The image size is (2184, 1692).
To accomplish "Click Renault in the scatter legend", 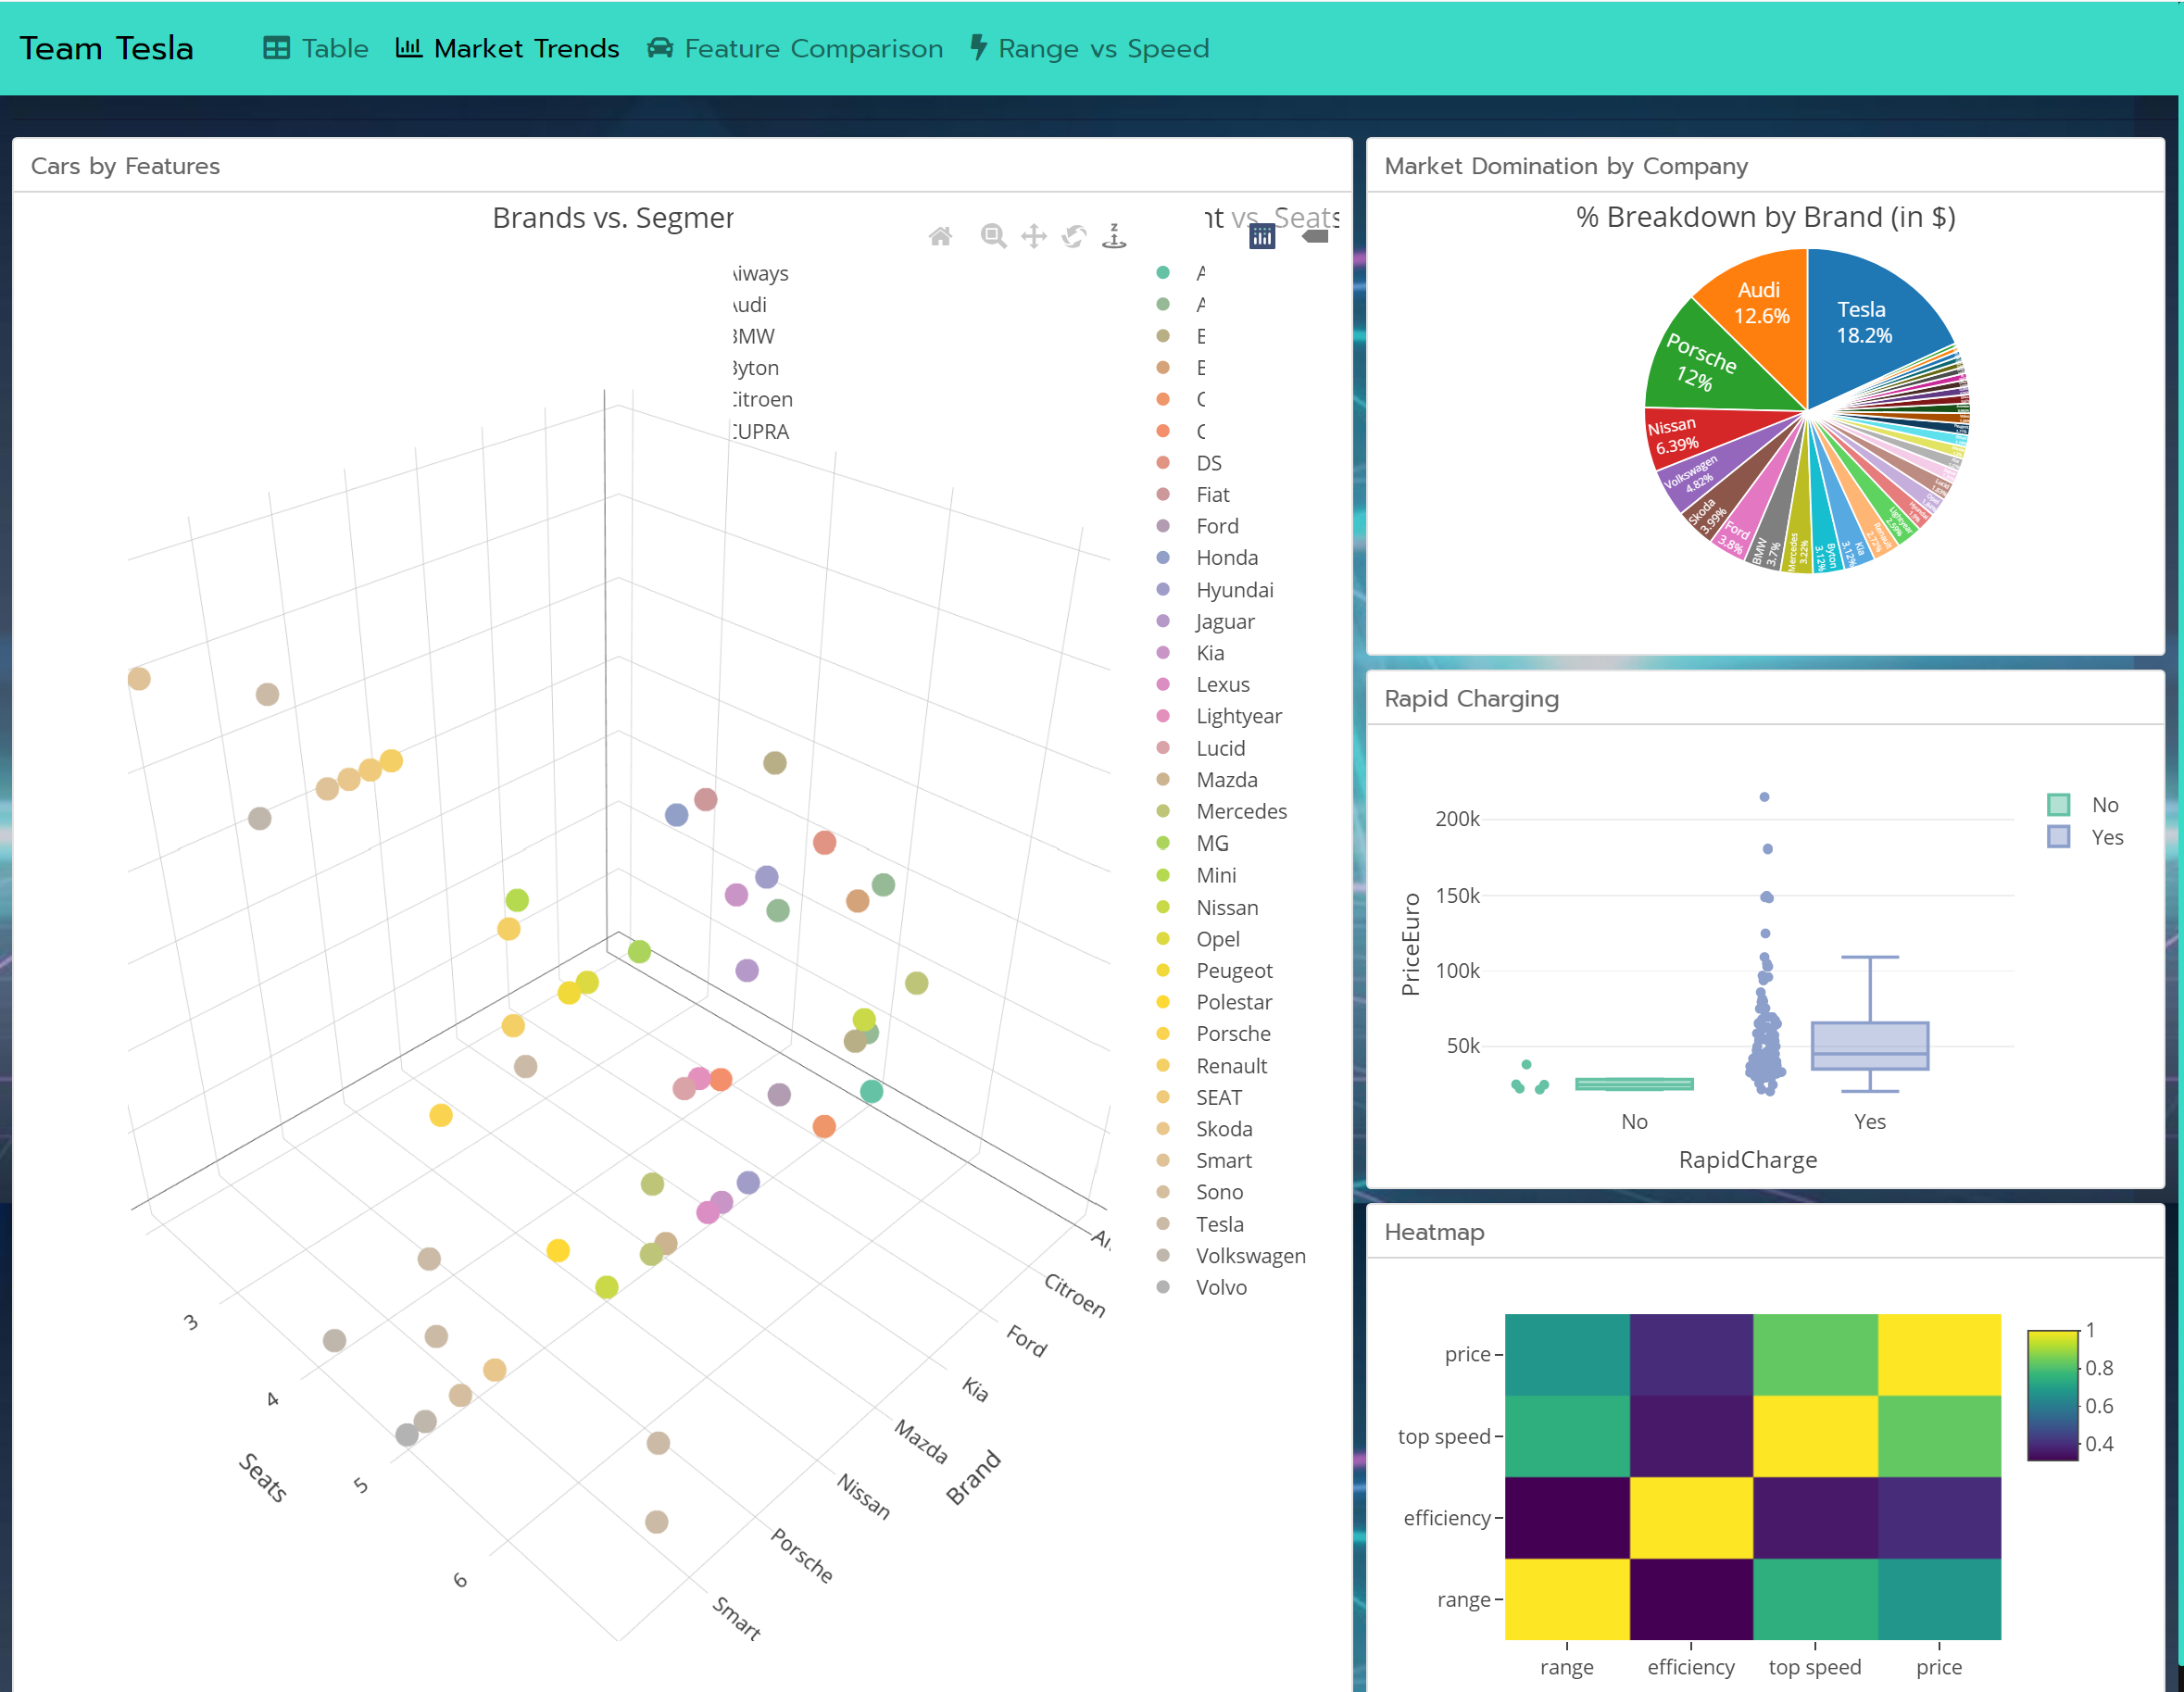I will pyautogui.click(x=1231, y=1066).
